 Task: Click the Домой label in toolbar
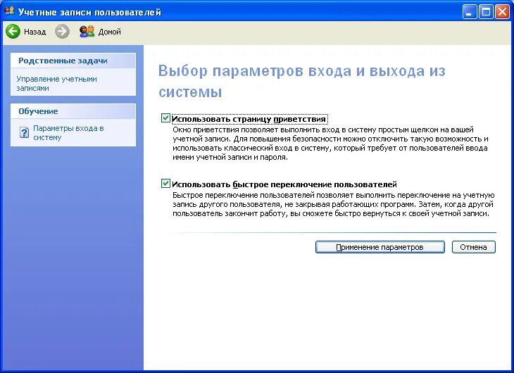(109, 32)
